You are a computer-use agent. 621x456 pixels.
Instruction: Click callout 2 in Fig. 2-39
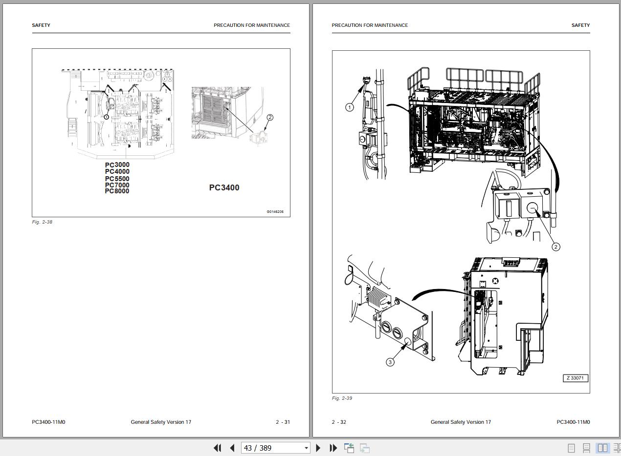(556, 247)
